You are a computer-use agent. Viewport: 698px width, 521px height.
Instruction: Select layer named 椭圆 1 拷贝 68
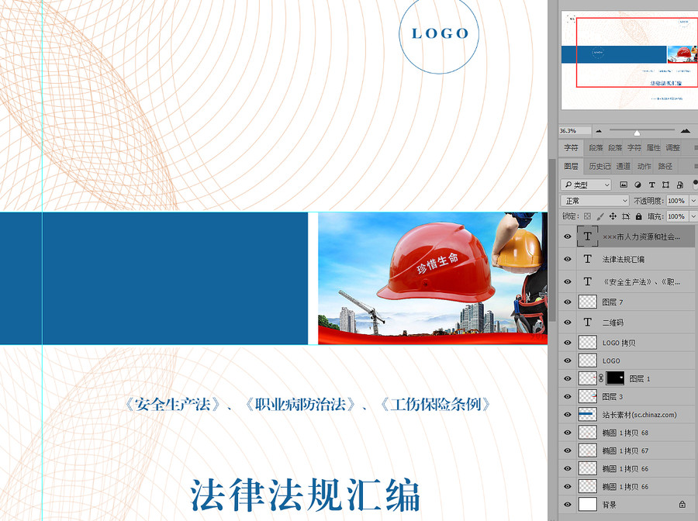[x=625, y=433]
